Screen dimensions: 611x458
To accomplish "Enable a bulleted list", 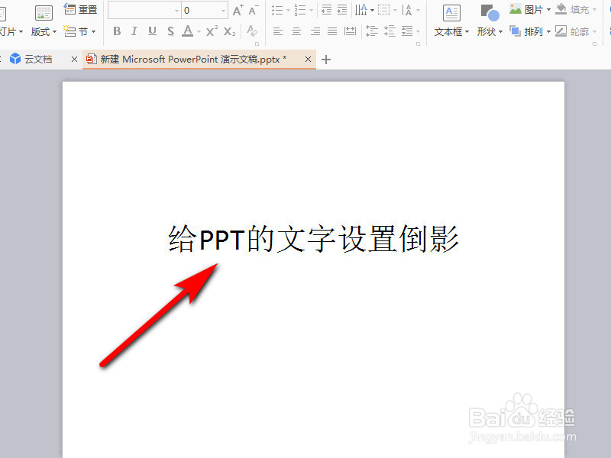I will pos(276,10).
